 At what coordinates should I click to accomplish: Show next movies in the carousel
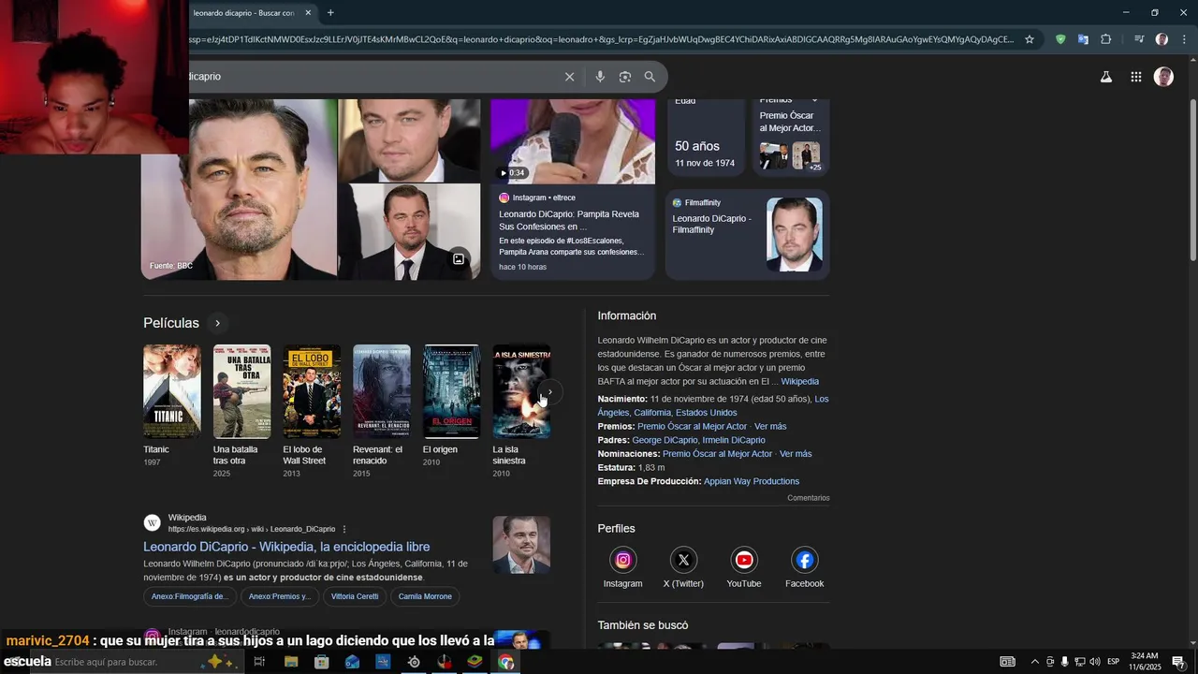tap(550, 392)
